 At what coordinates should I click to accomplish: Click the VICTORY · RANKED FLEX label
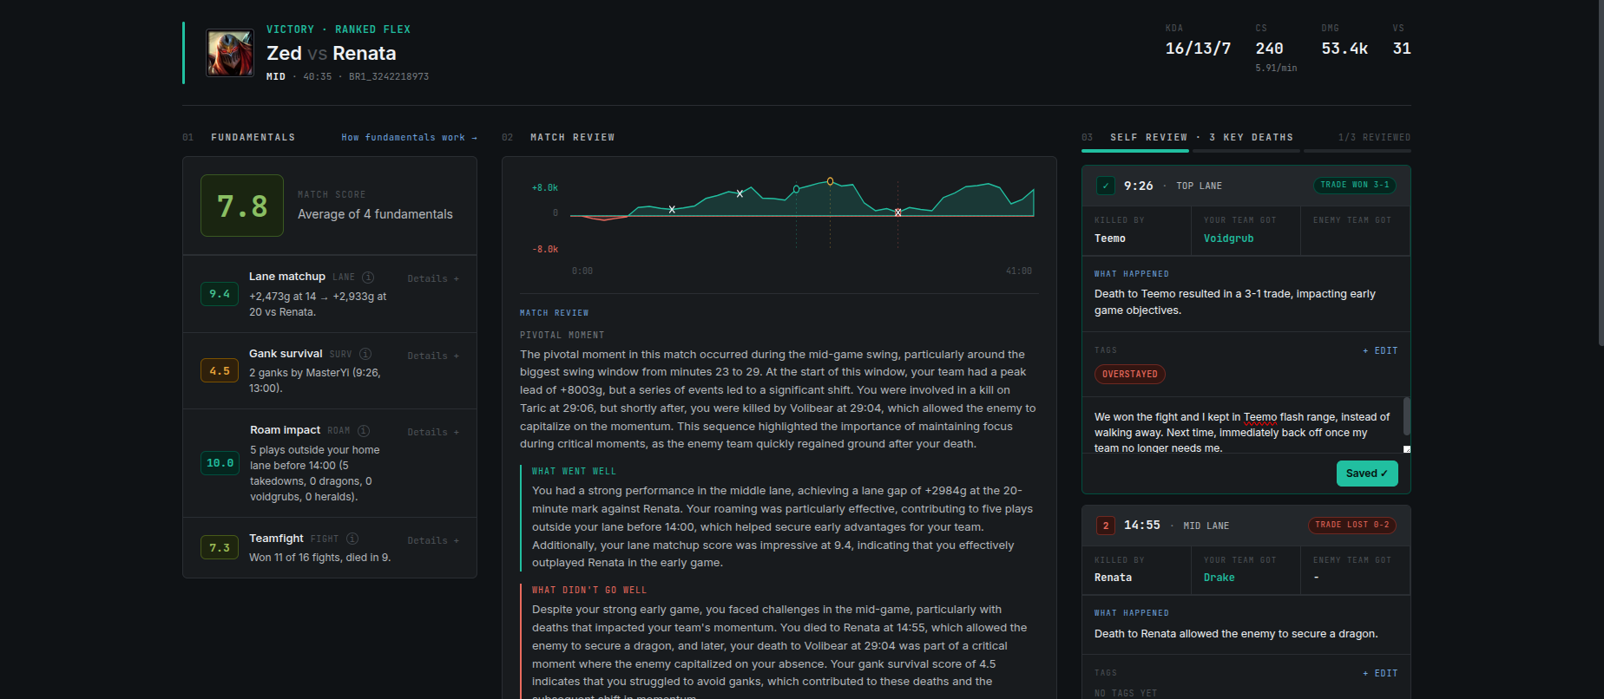pos(339,29)
